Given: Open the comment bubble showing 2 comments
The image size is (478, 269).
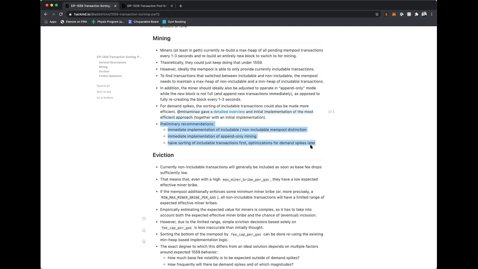Looking at the screenshot, I should pyautogui.click(x=331, y=112).
